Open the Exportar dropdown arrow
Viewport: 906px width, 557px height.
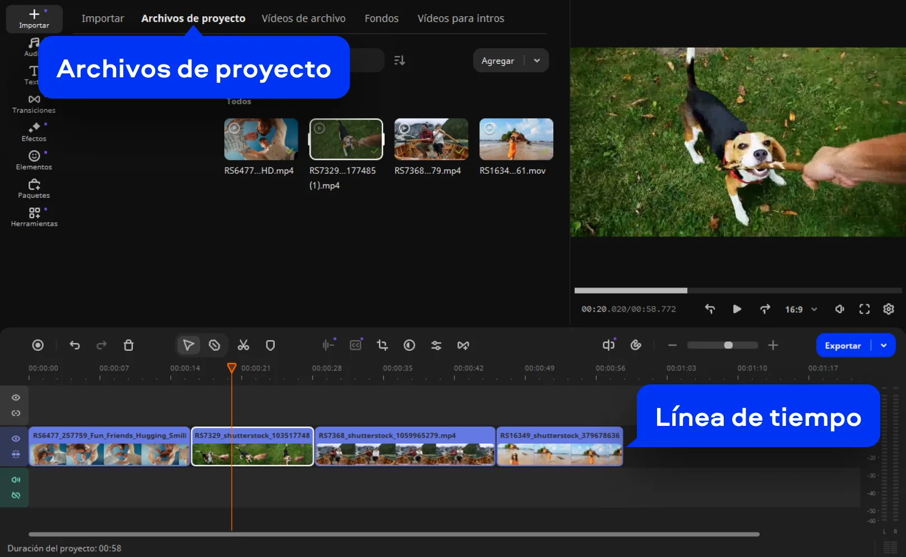[x=884, y=345]
